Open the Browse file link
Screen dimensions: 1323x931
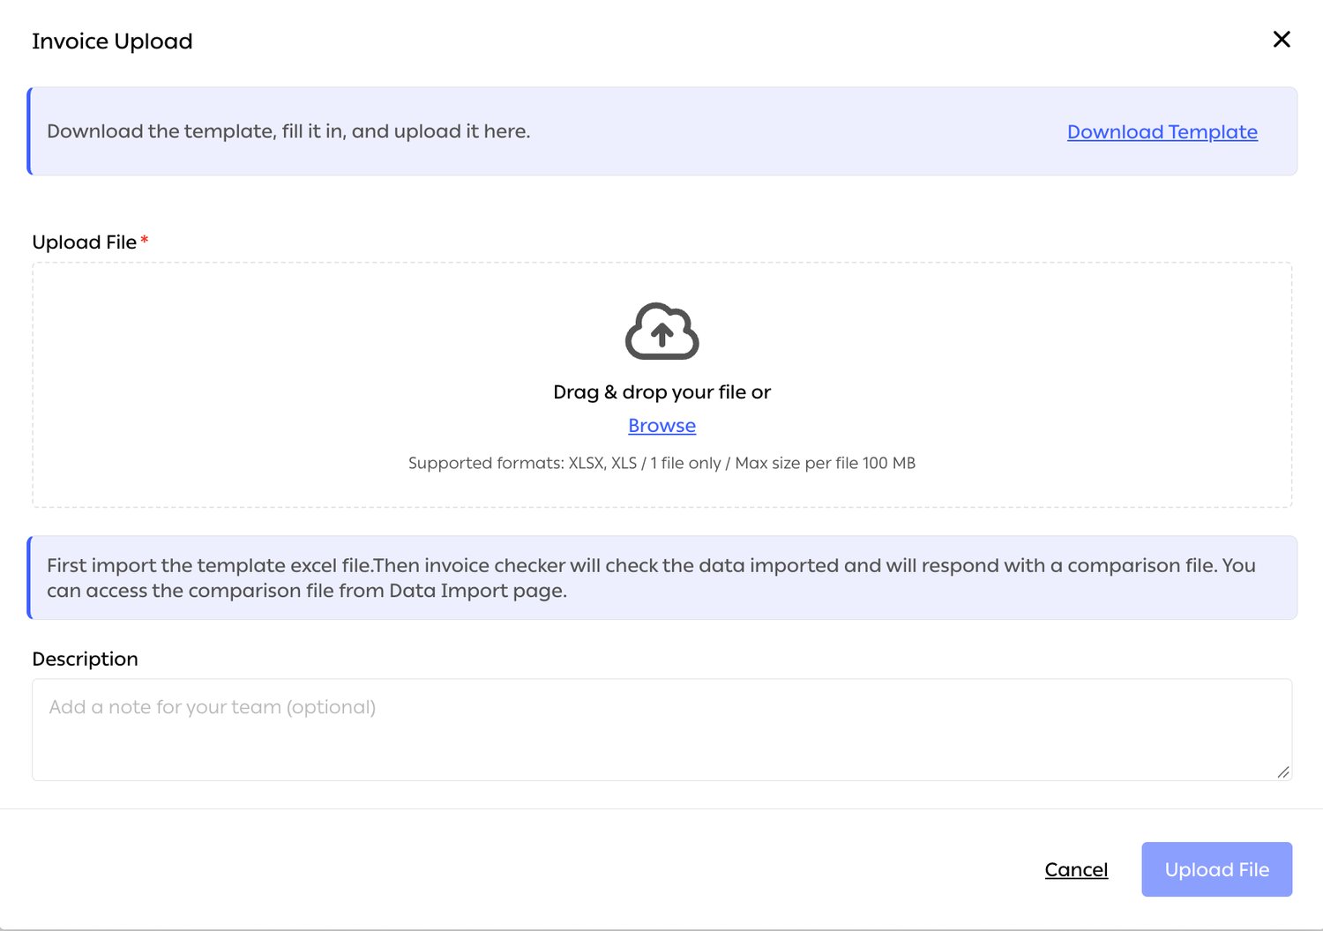pyautogui.click(x=662, y=426)
